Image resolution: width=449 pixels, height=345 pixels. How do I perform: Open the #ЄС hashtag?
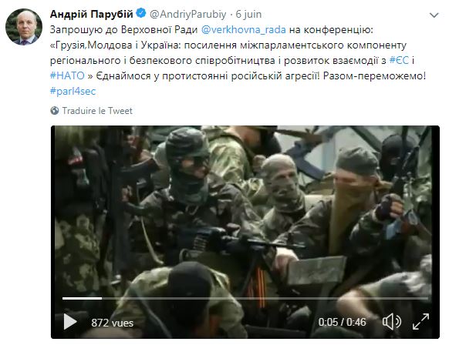point(399,60)
